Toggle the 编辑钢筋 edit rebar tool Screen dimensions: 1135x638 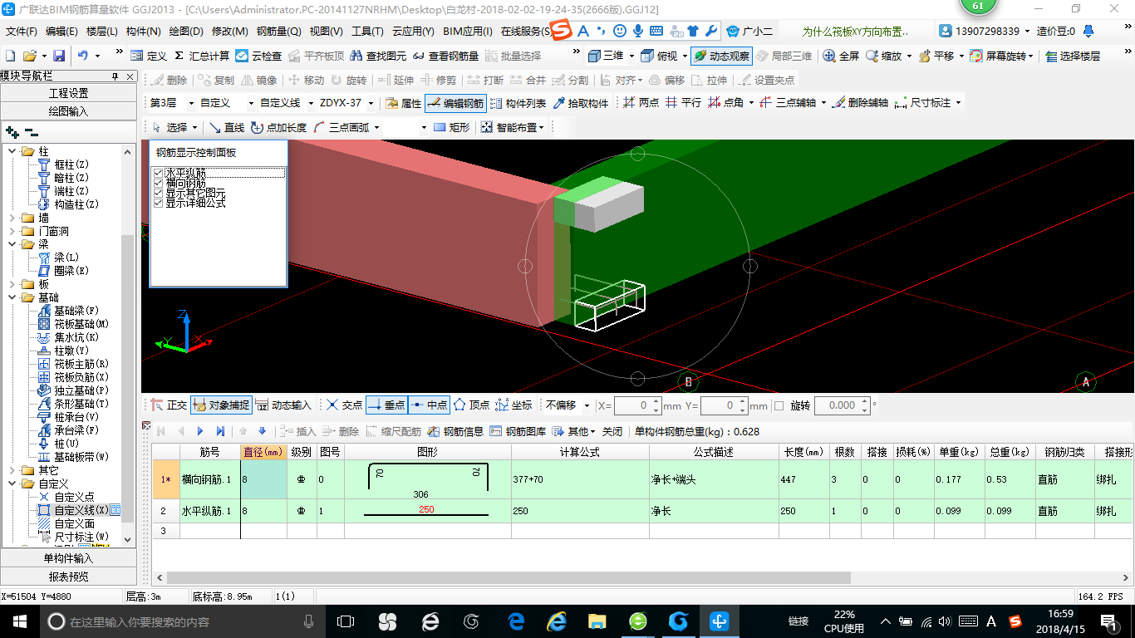455,103
